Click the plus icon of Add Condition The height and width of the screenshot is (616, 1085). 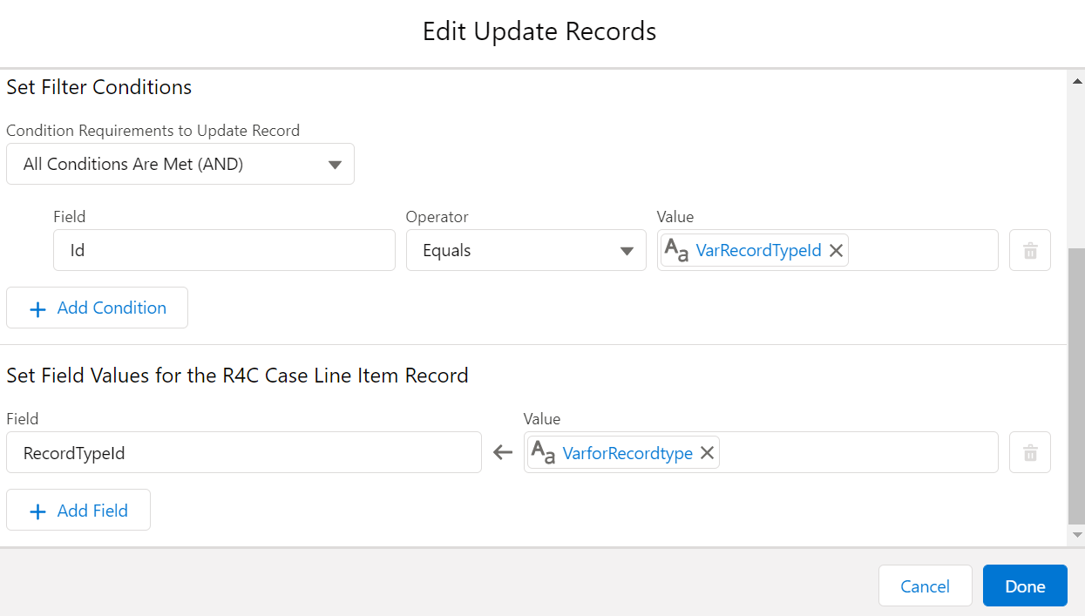point(37,308)
